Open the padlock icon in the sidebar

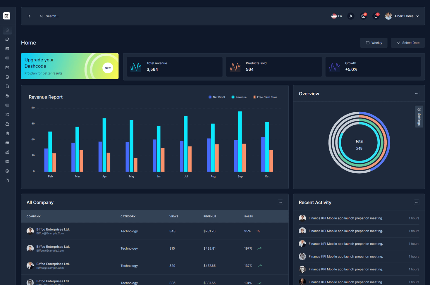click(7, 96)
